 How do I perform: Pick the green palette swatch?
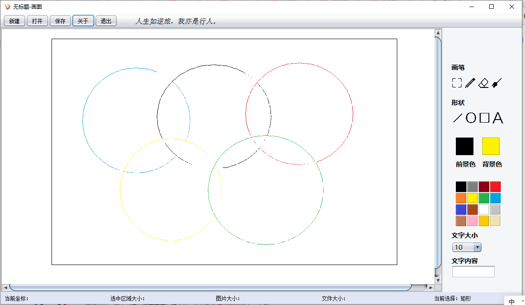point(484,198)
